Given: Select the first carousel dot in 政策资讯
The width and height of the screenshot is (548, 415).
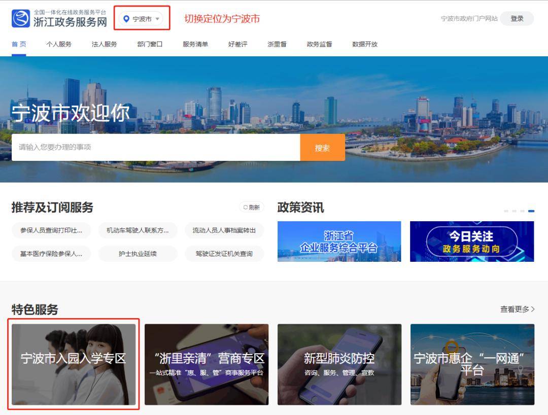Looking at the screenshot, I should tap(506, 211).
